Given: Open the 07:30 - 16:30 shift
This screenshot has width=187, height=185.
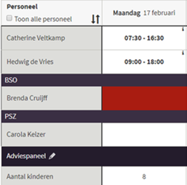Looking at the screenshot, I should pos(144,38).
